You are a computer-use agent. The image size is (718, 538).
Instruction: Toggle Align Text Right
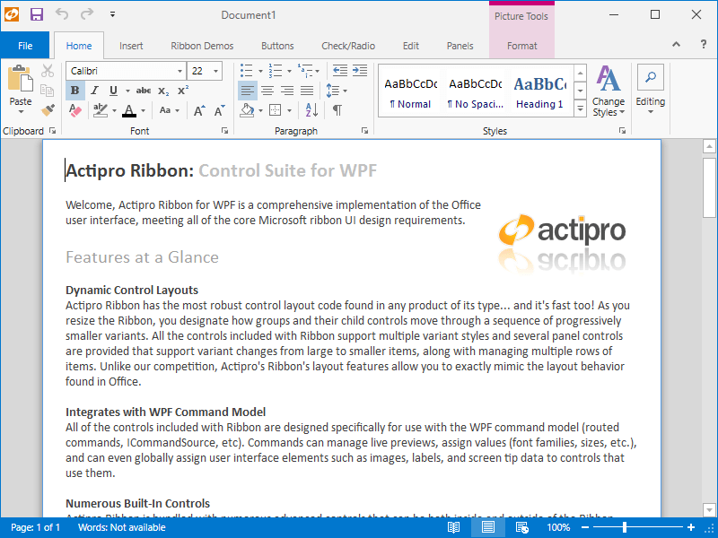tap(287, 91)
